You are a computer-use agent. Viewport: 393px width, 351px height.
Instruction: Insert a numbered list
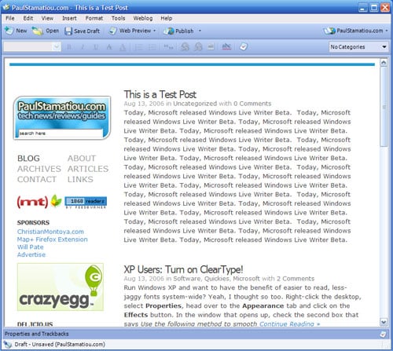click(x=138, y=47)
